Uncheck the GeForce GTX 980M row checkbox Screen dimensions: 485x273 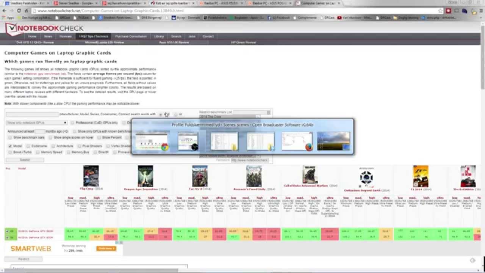[7, 231]
